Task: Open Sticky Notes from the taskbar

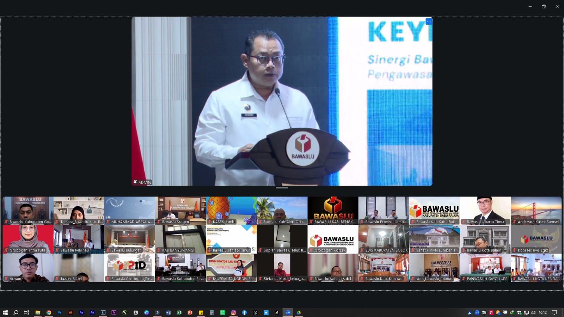Action: pos(201,312)
